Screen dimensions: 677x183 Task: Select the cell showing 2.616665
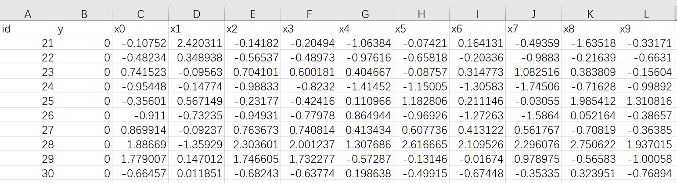tap(421, 144)
